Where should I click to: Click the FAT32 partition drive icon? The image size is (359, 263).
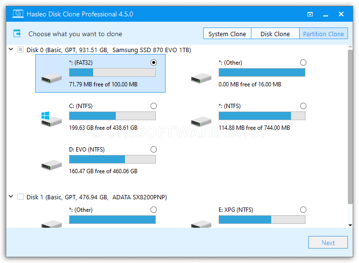(52, 78)
